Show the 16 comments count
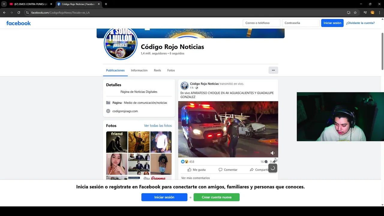Screen dimensions: 384x216 coord(264,162)
